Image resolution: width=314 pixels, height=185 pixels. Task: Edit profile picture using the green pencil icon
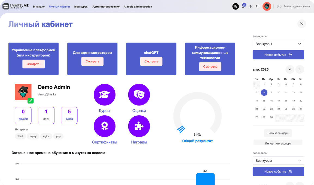click(31, 101)
